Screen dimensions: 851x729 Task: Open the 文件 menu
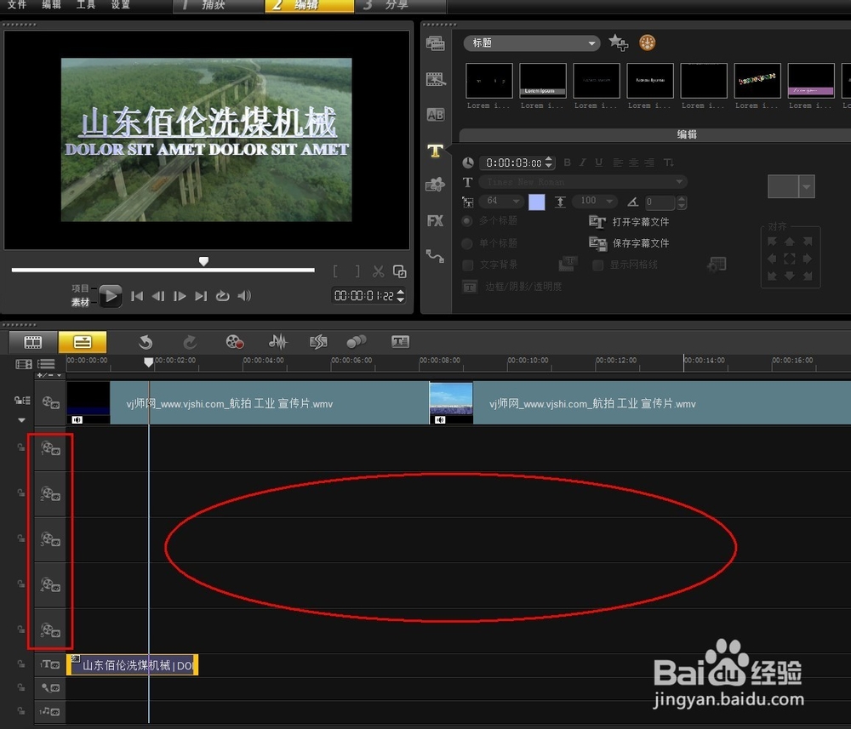[17, 5]
